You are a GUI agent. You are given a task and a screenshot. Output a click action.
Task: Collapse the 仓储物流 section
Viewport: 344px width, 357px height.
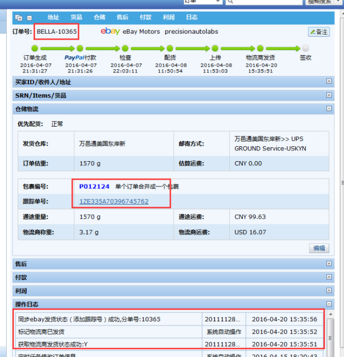pyautogui.click(x=329, y=108)
